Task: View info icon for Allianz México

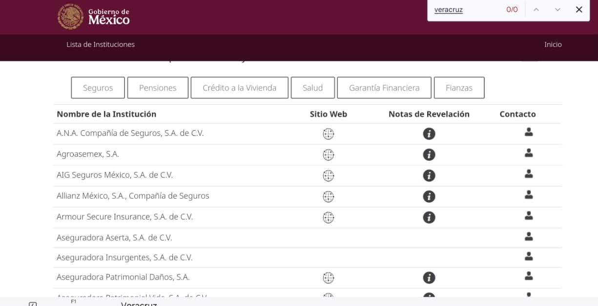Action: click(x=429, y=197)
